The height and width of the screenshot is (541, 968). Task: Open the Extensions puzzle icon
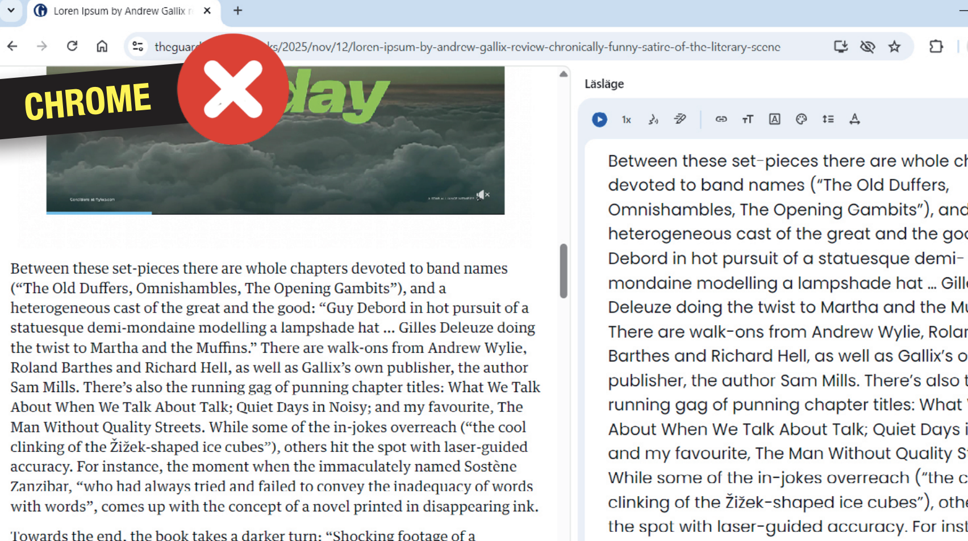click(936, 47)
